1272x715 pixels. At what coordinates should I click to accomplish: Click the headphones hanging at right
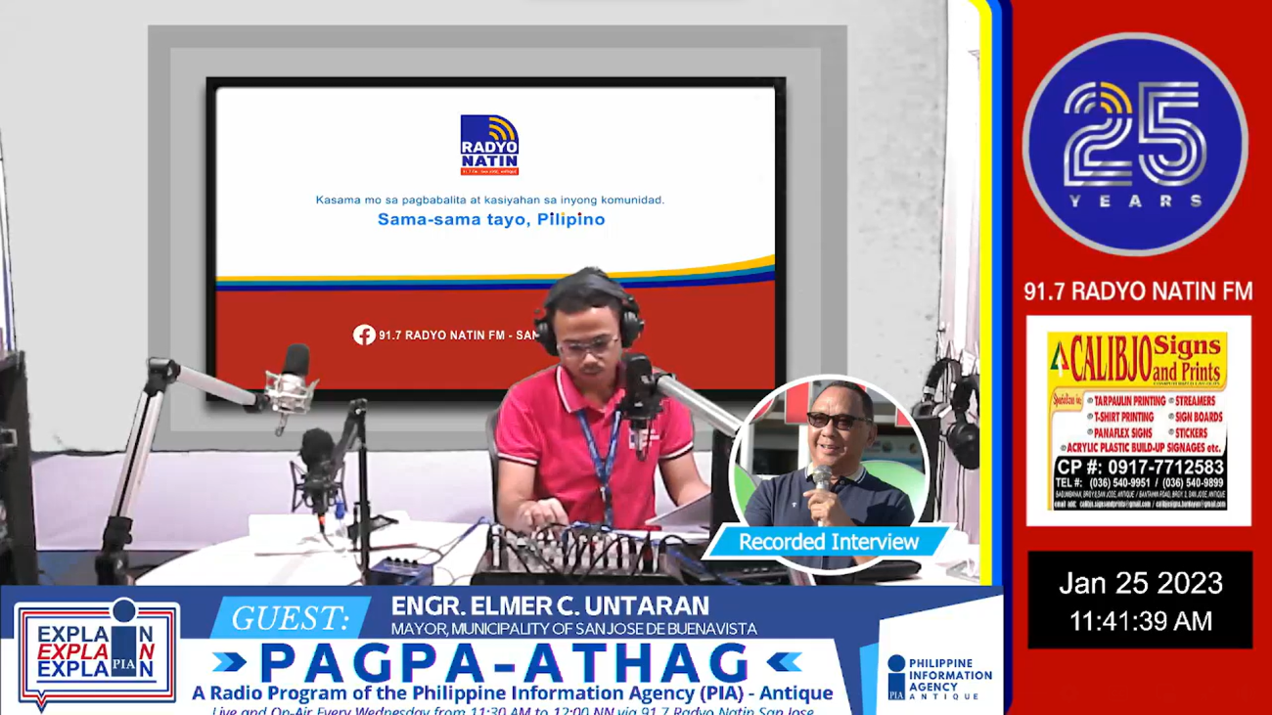tap(949, 411)
